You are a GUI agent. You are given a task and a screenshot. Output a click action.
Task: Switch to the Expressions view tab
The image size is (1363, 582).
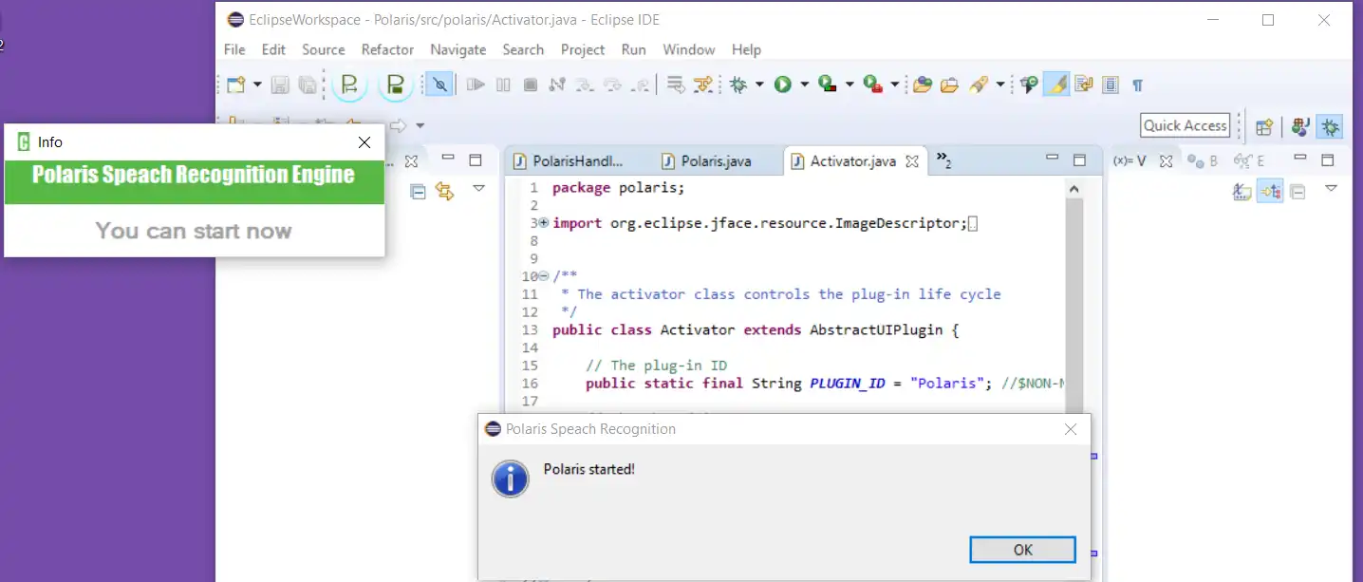[x=1248, y=161]
